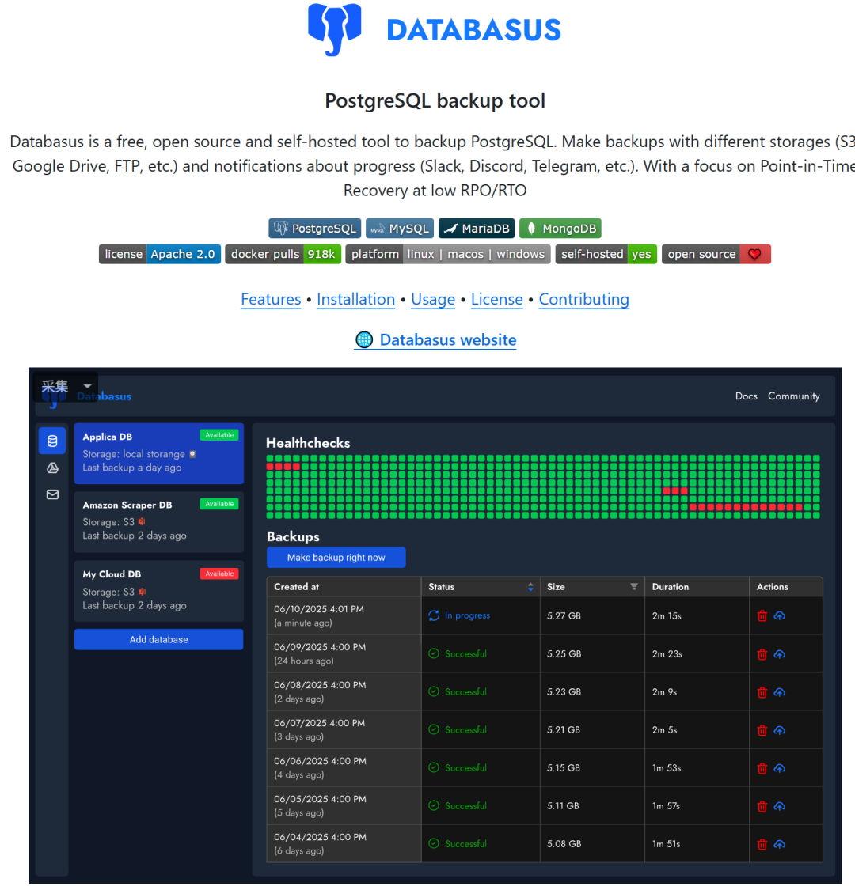Screen dimensions: 855x886
Task: Click the In progress refresh icon
Action: click(434, 615)
